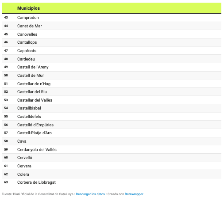Select Corbera de Llobregat row
Screen dimensions: 224x197
112,182
